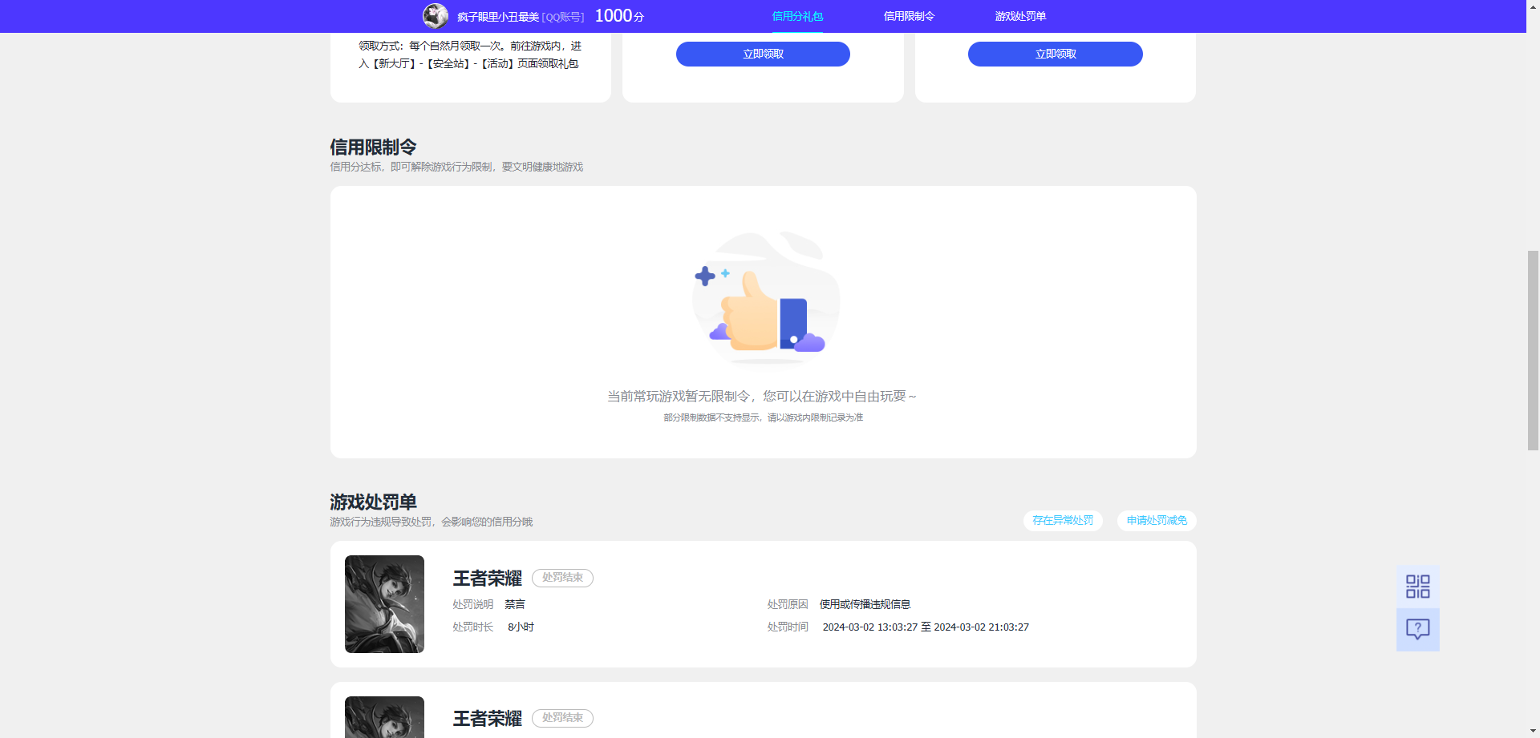Click the middle 立即领取 button
Screen dimensions: 1540x738
pos(762,54)
